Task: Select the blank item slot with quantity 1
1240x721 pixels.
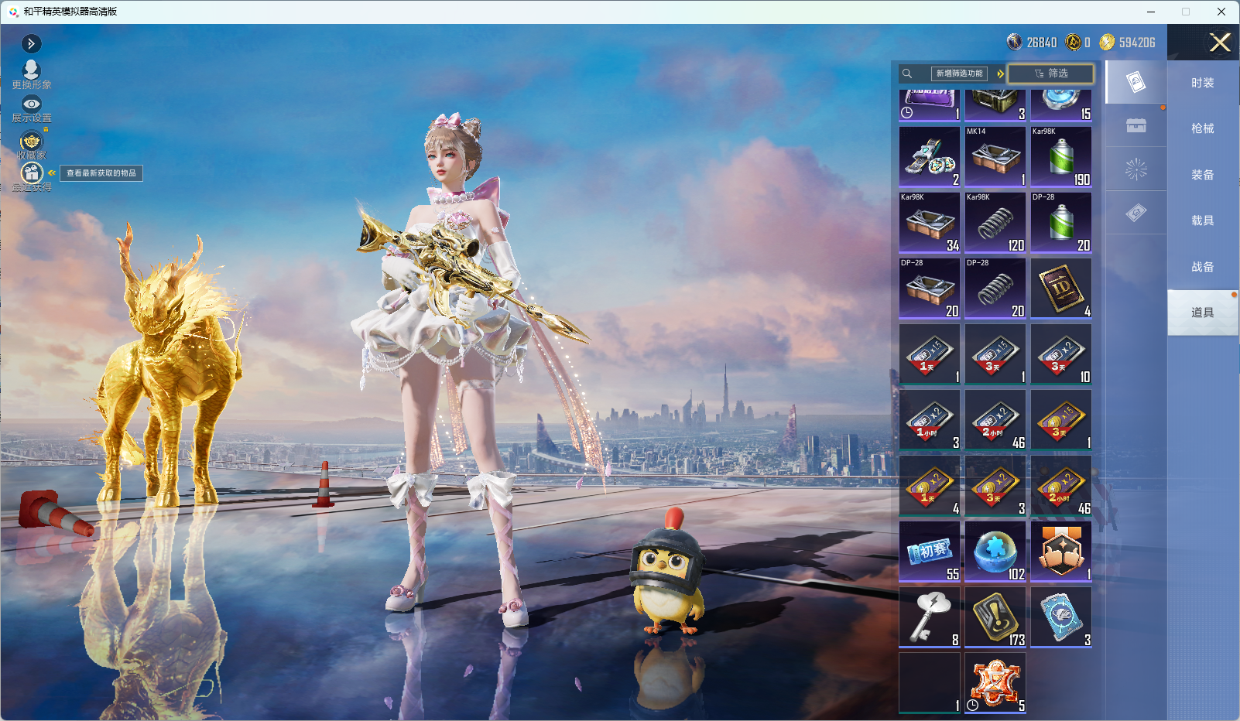Action: point(930,683)
